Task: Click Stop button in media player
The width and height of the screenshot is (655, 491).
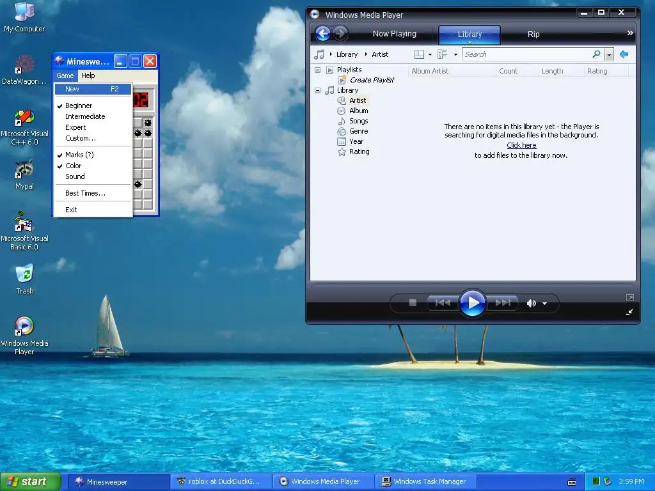Action: tap(413, 302)
